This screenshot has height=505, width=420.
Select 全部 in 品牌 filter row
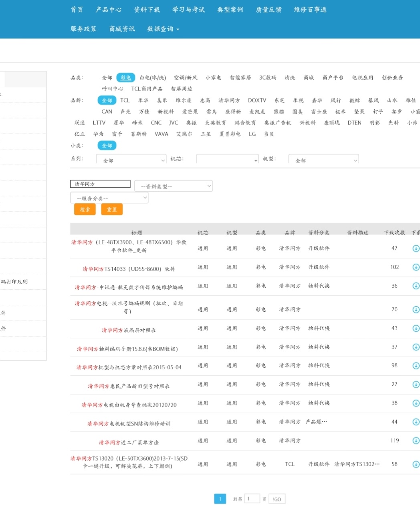tap(107, 100)
